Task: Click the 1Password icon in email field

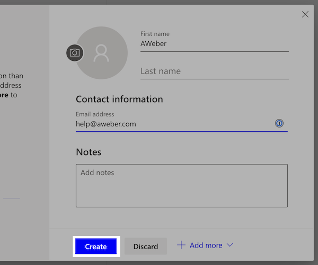Action: point(279,123)
